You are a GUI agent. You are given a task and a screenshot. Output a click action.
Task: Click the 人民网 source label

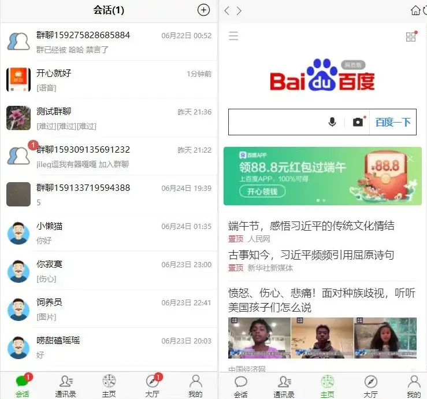(259, 239)
